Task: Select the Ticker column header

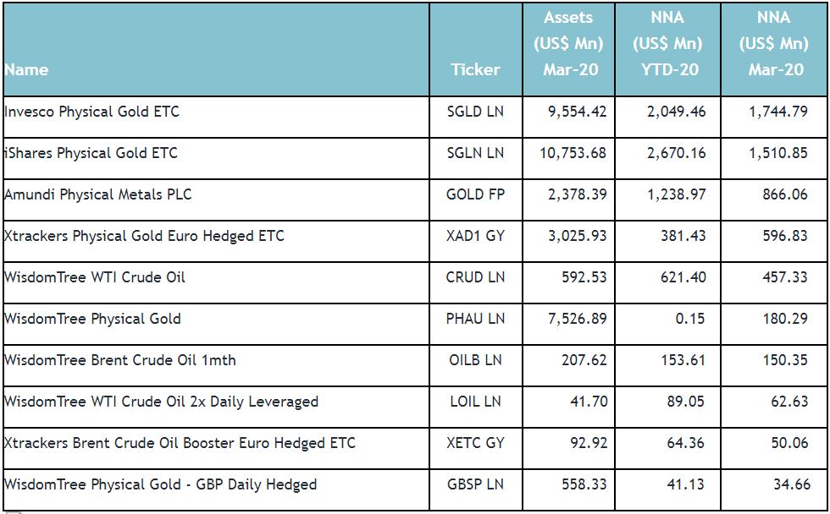Action: tap(475, 69)
